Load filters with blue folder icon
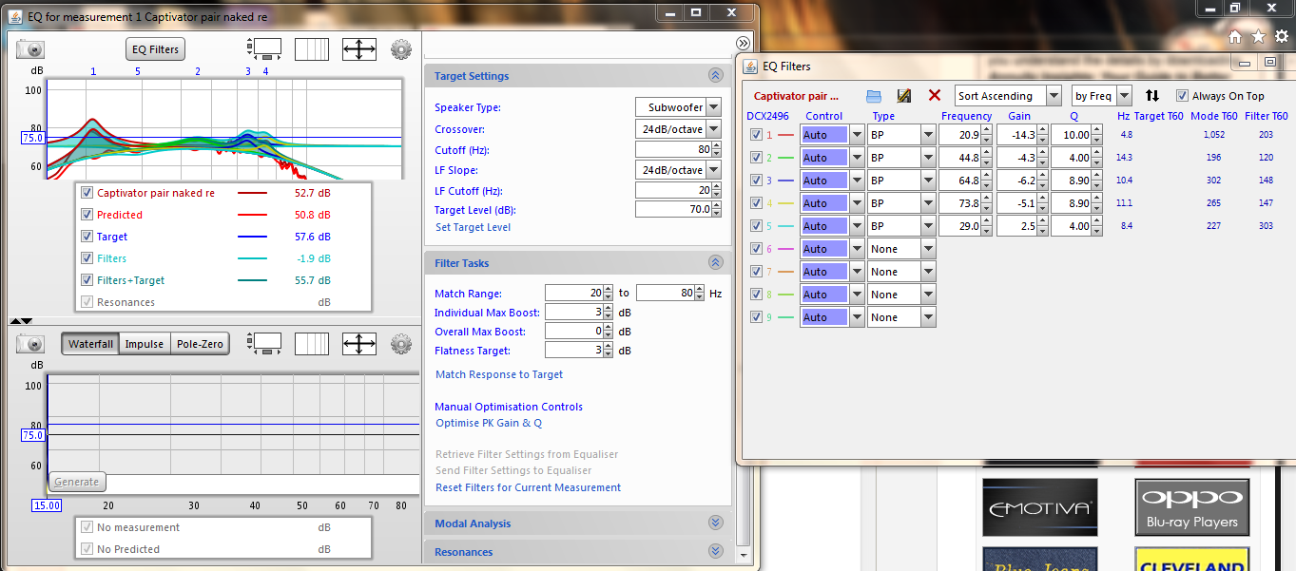The width and height of the screenshot is (1296, 571). 875,96
